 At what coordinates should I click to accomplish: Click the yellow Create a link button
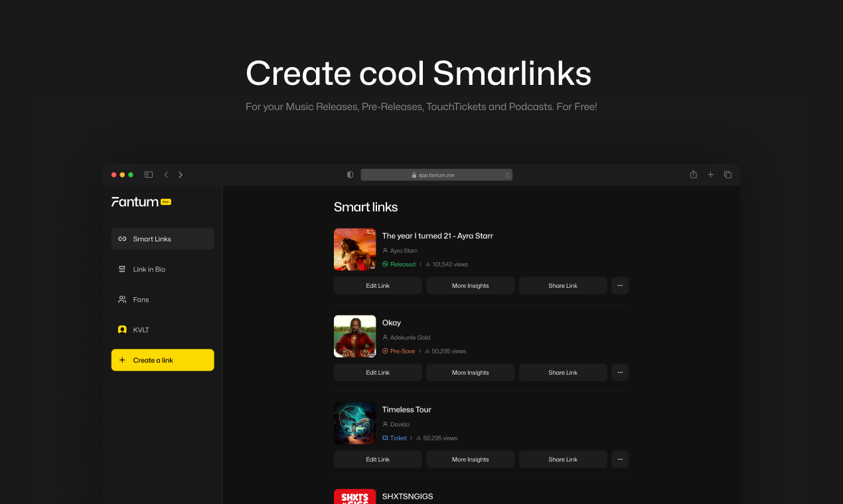[163, 360]
